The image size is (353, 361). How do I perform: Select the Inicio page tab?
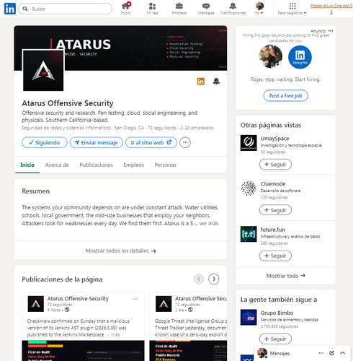coord(27,165)
